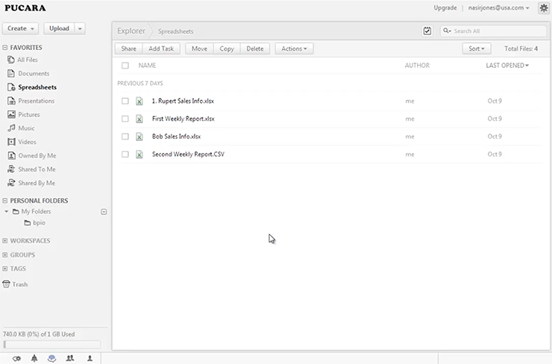Click the notifications bell icon
Screen dimensions: 552x364
[34, 358]
